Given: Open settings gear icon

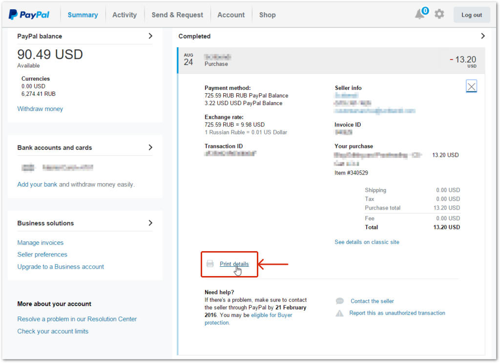Looking at the screenshot, I should pyautogui.click(x=439, y=14).
